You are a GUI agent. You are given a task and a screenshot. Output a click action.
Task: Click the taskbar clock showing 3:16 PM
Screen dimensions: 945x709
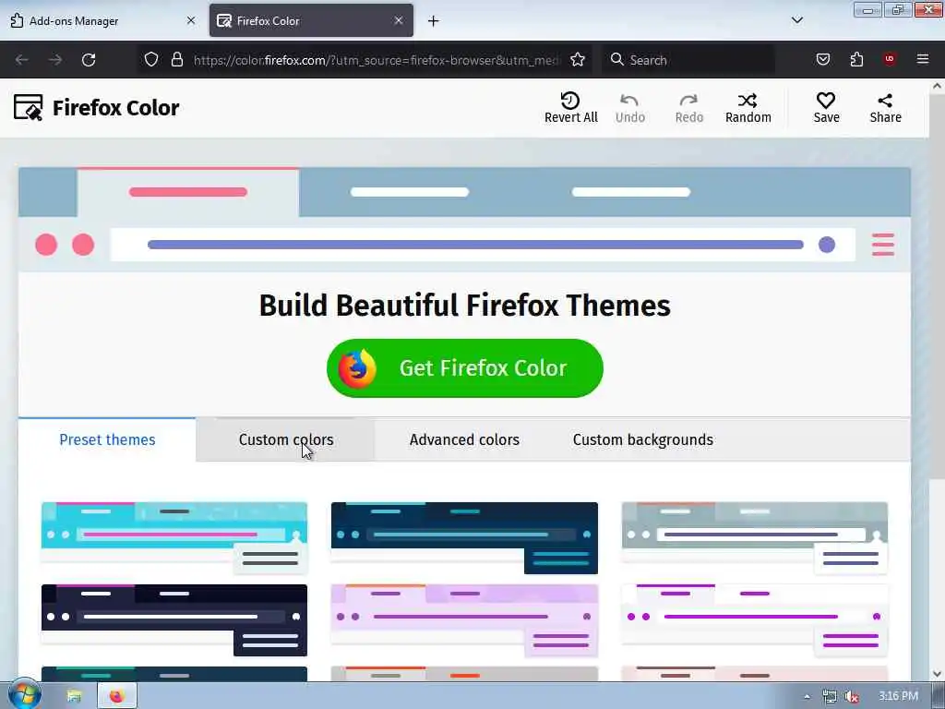(x=898, y=696)
